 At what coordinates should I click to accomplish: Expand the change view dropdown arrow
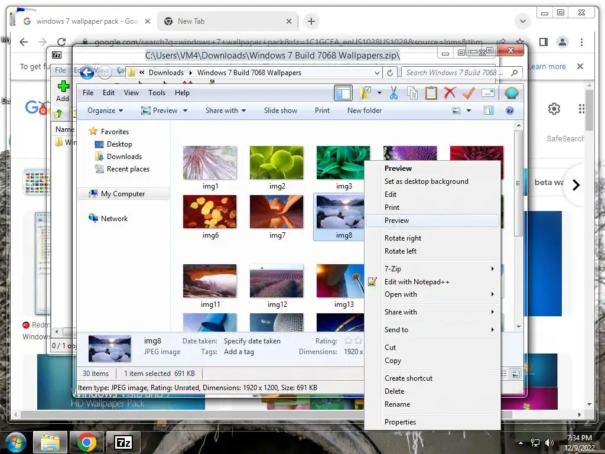[x=469, y=111]
